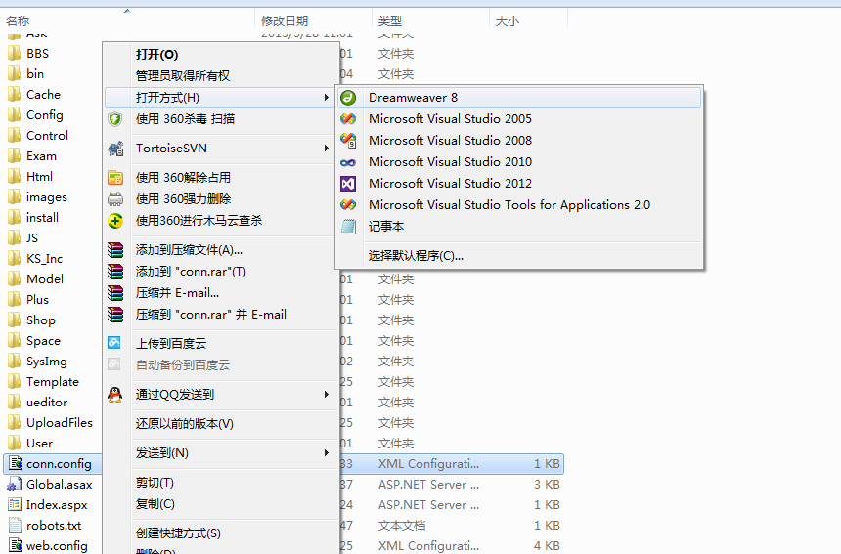Choose 复制(C) from context menu
The height and width of the screenshot is (554, 841).
[x=221, y=504]
